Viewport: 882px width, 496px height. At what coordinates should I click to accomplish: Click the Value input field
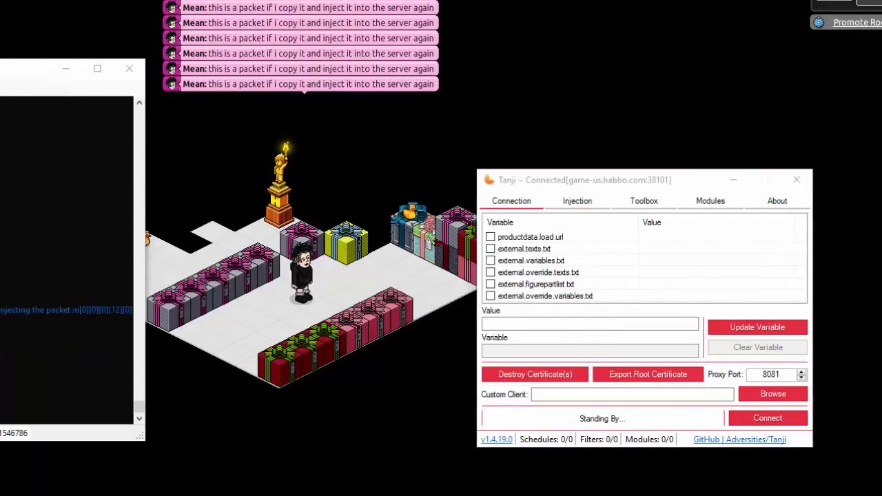coord(590,324)
